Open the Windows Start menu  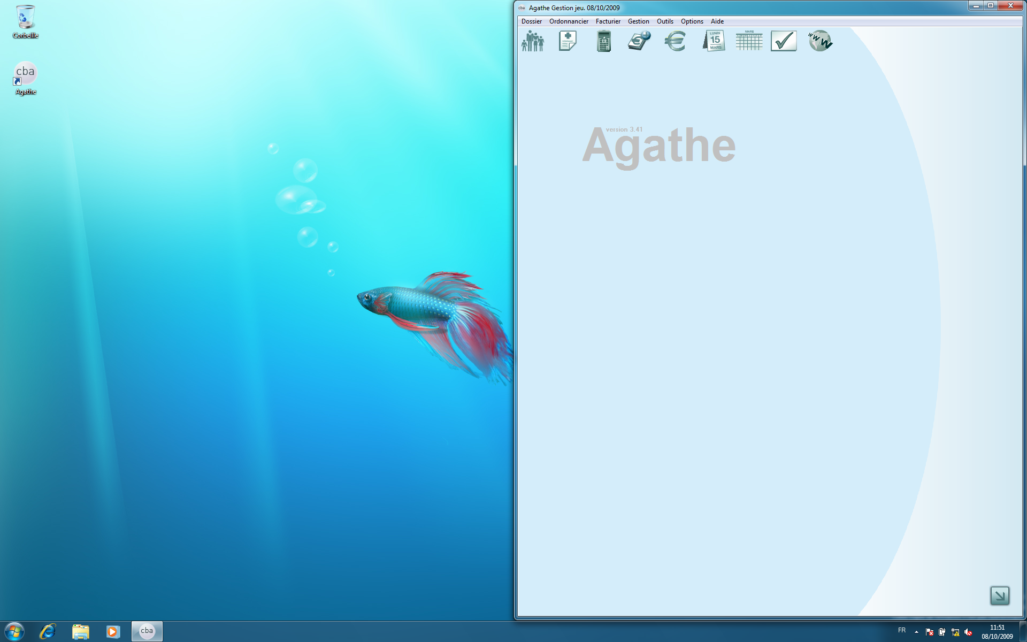pyautogui.click(x=14, y=631)
